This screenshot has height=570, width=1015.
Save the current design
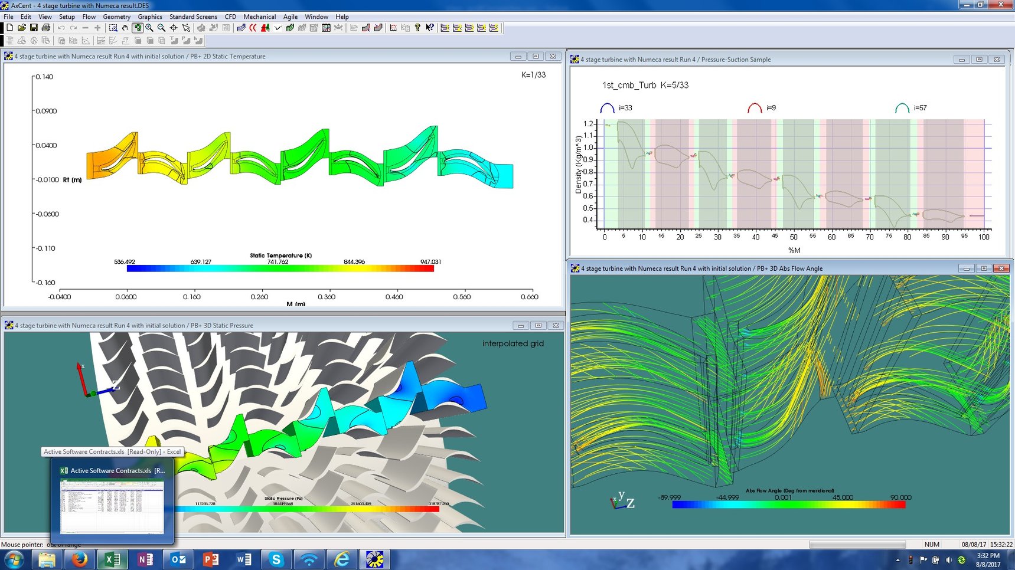[34, 28]
